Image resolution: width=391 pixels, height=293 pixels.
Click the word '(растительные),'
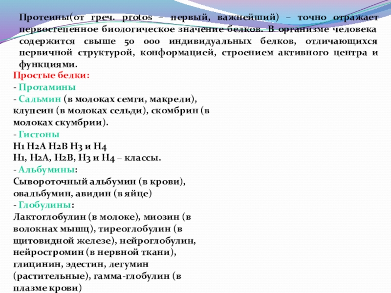click(52, 276)
